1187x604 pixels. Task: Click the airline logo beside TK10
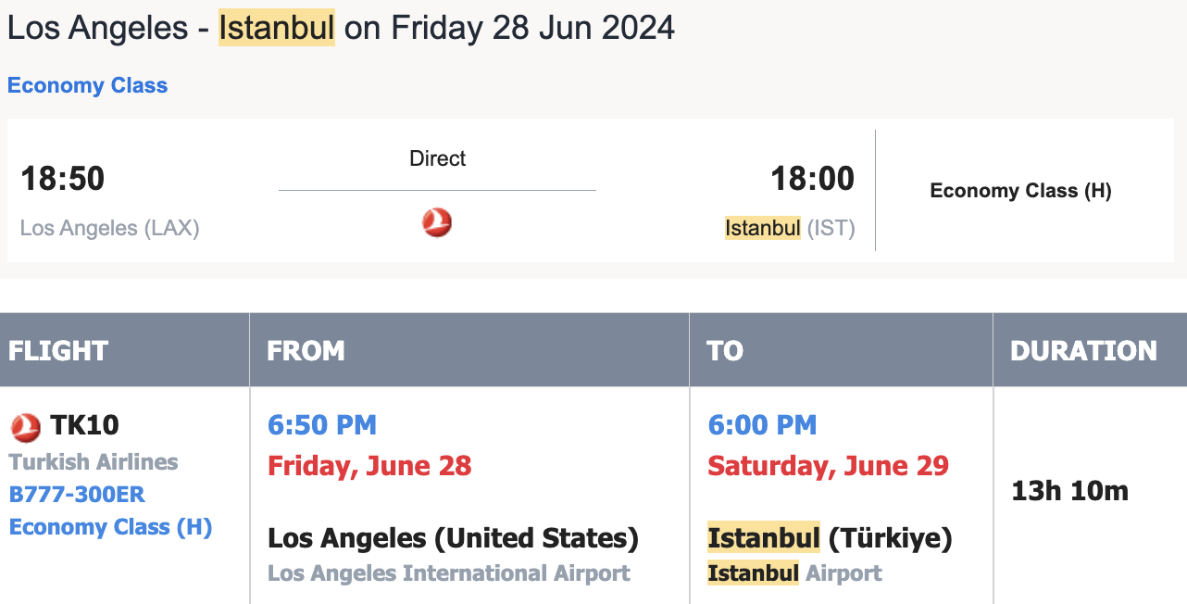point(26,427)
